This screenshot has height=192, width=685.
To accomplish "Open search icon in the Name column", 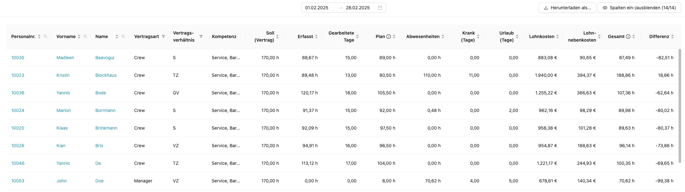I will point(123,36).
